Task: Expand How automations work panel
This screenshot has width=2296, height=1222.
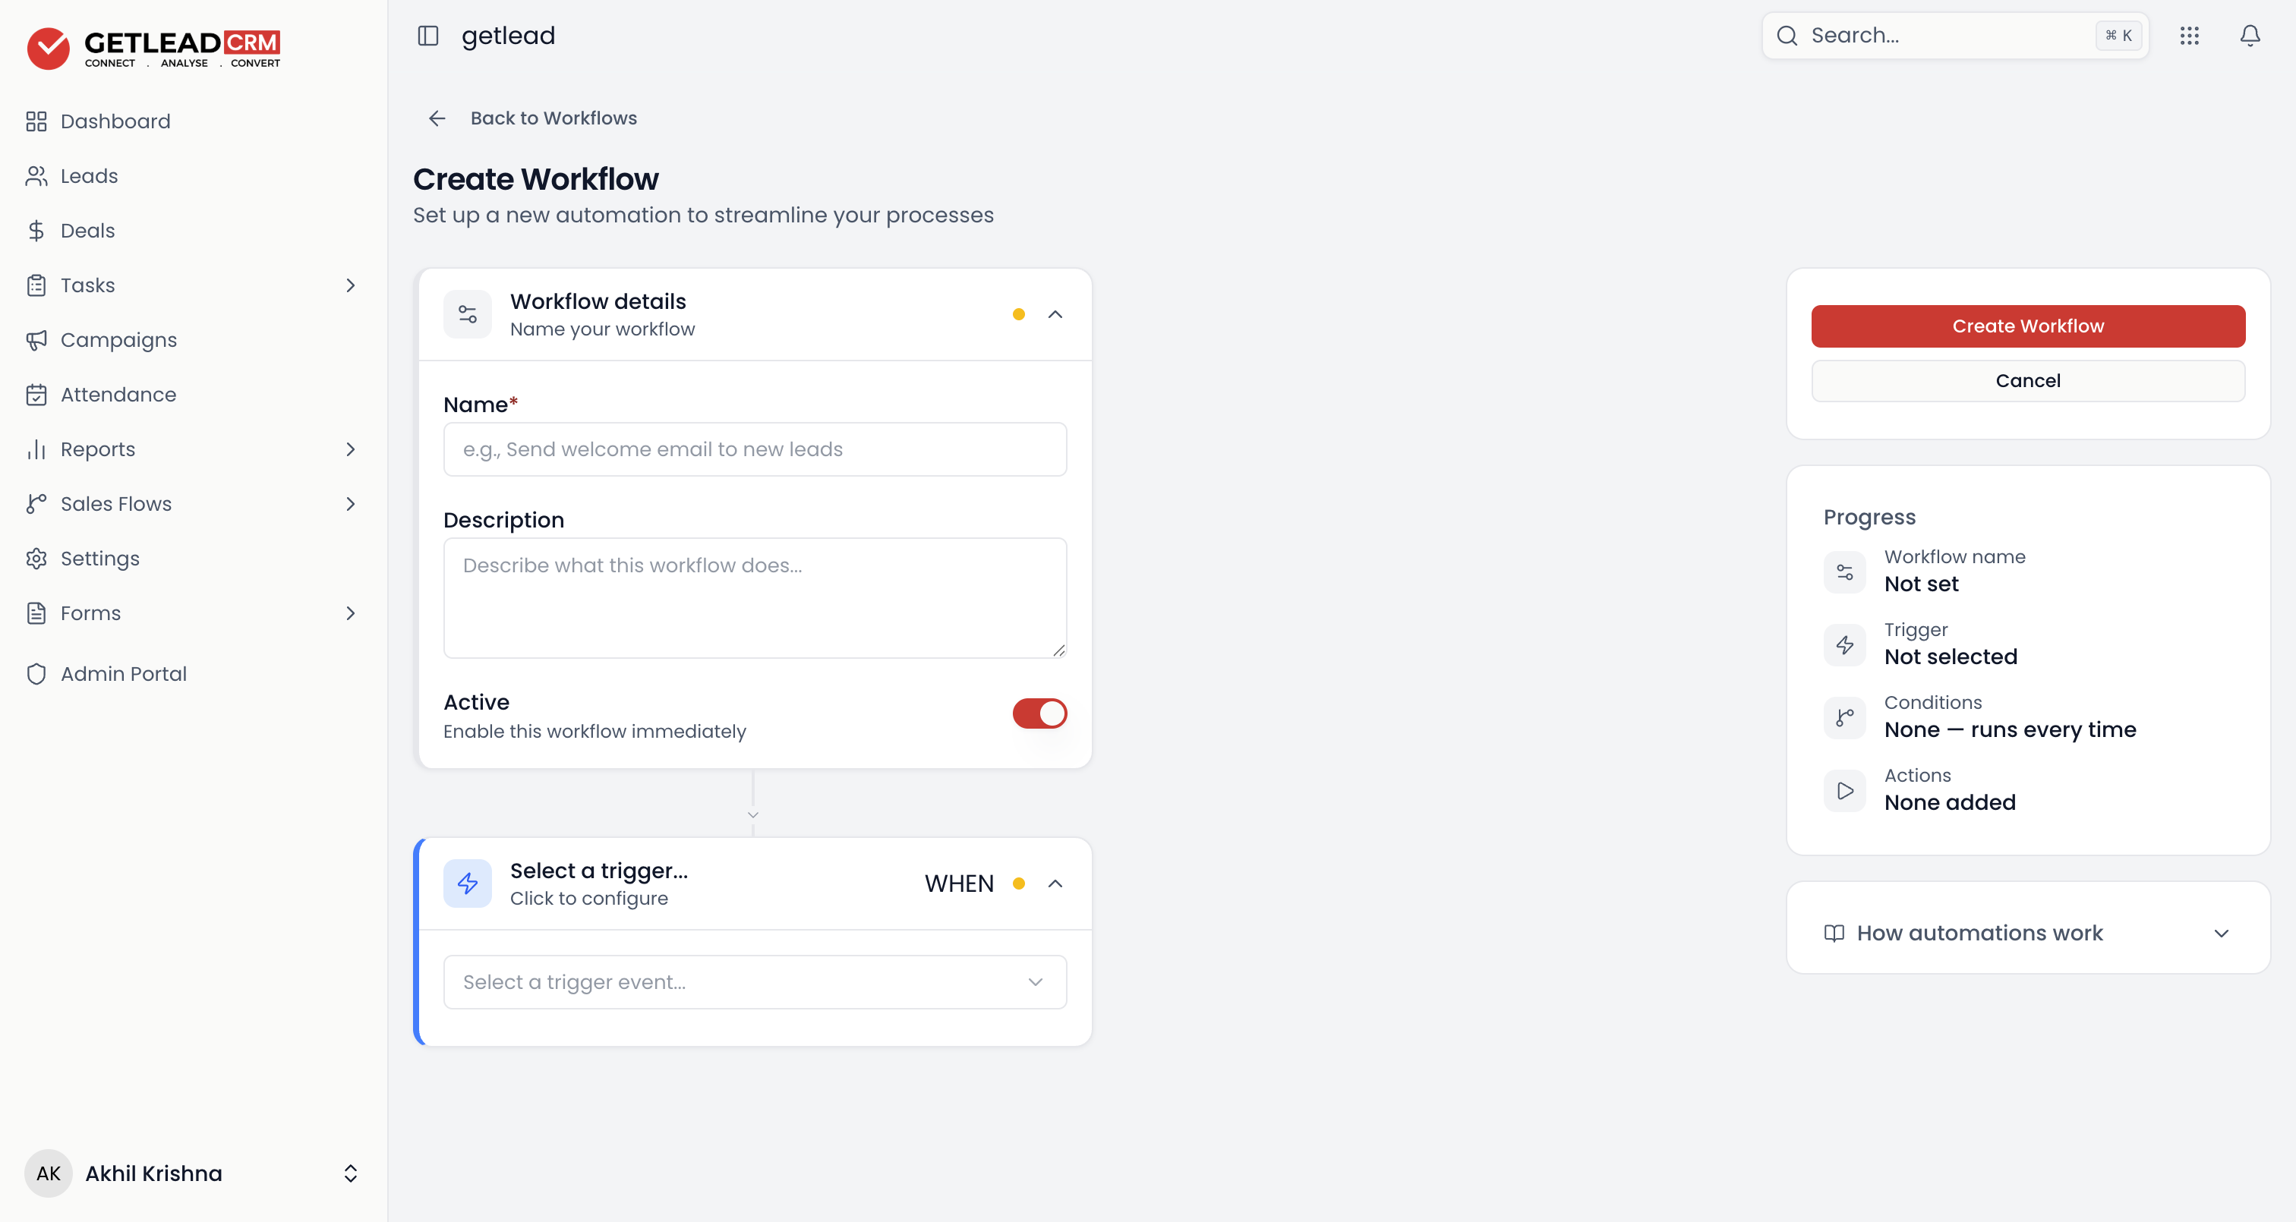Action: [2028, 932]
